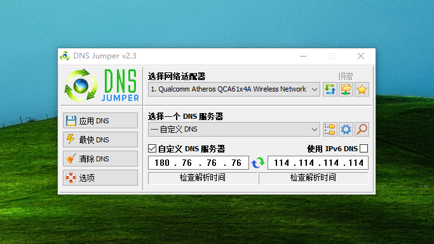Click the blue gear DNS settings icon

click(346, 129)
